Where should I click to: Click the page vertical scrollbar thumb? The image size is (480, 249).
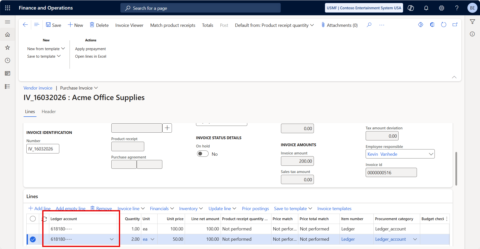tap(456, 169)
